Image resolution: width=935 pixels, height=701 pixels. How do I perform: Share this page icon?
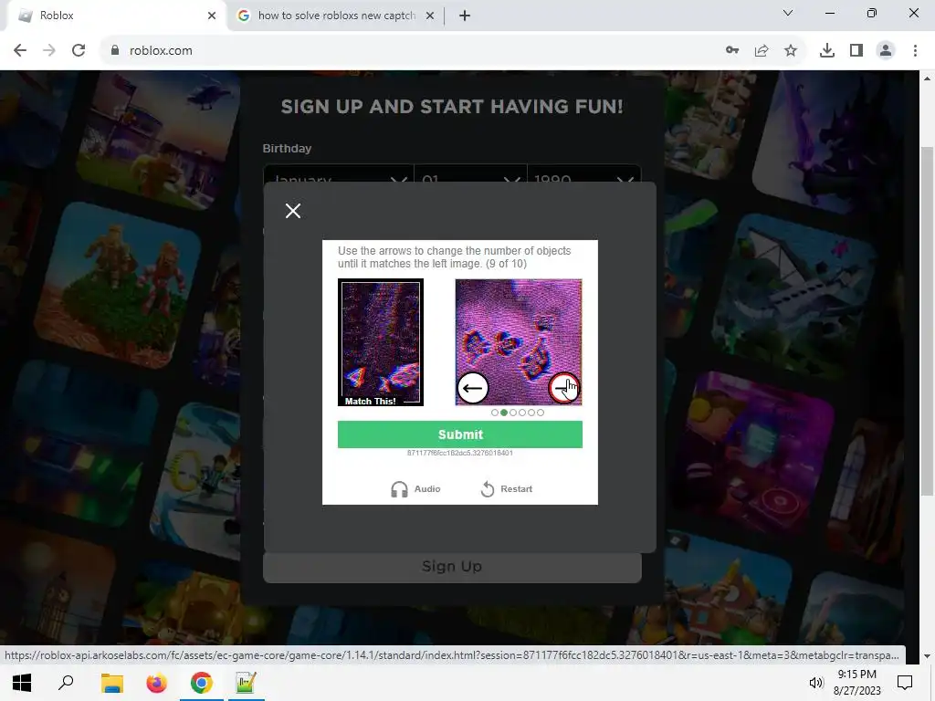[x=762, y=51]
